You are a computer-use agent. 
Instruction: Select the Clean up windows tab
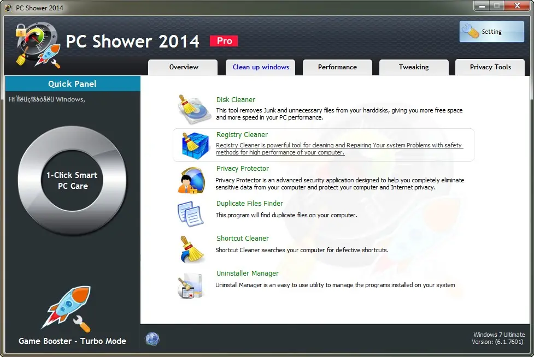261,67
